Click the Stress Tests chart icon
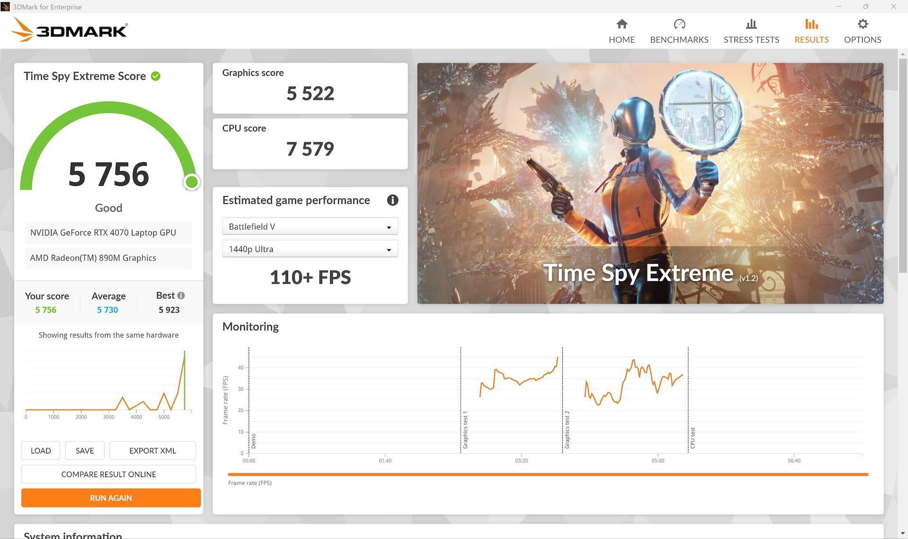Image resolution: width=908 pixels, height=539 pixels. [x=751, y=24]
